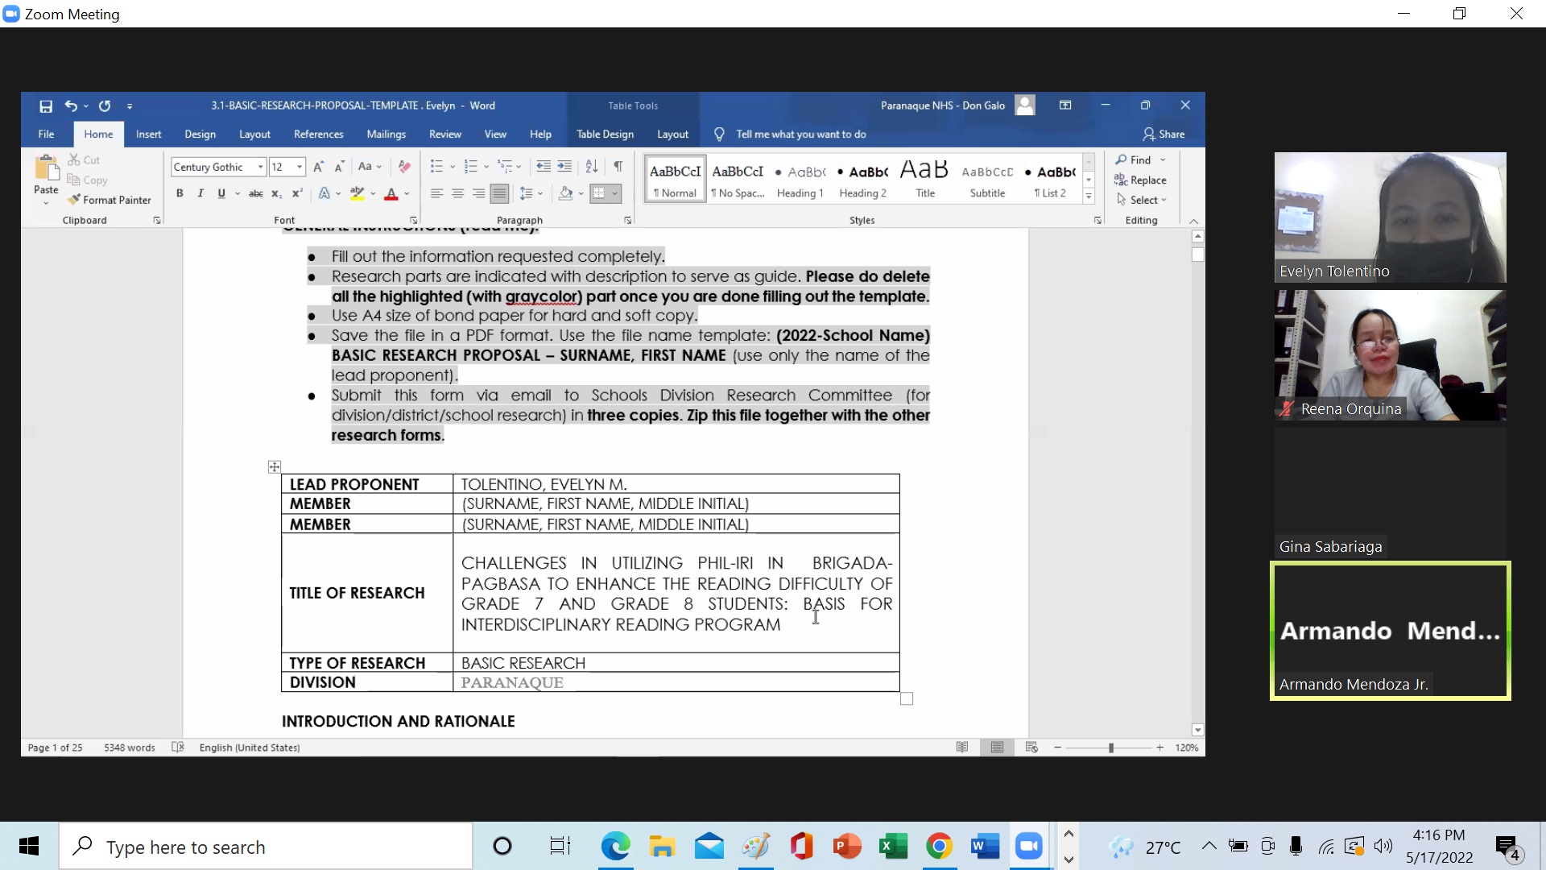Click the Save icon in Word title bar
Screen dimensions: 1546x870
click(x=46, y=106)
